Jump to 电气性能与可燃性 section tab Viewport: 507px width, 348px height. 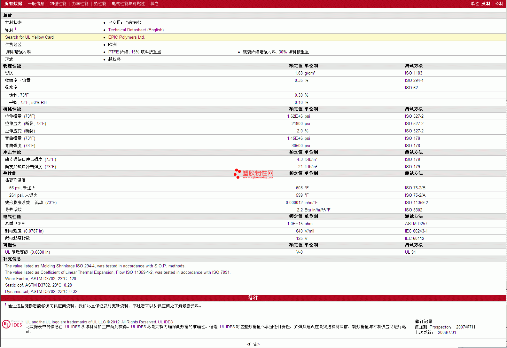(128, 4)
